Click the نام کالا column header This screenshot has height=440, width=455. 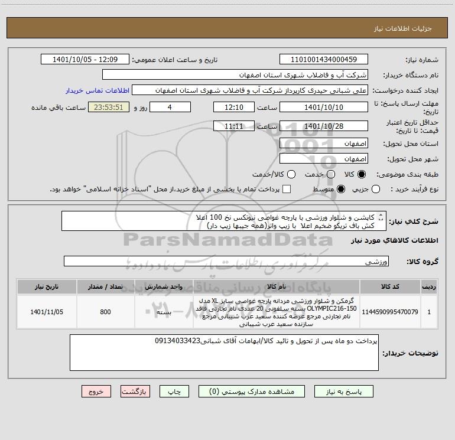point(277,286)
